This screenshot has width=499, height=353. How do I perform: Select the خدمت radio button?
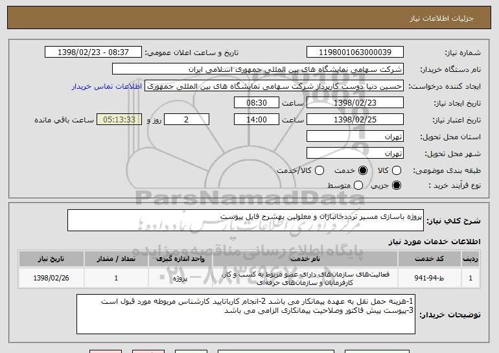pyautogui.click(x=363, y=170)
